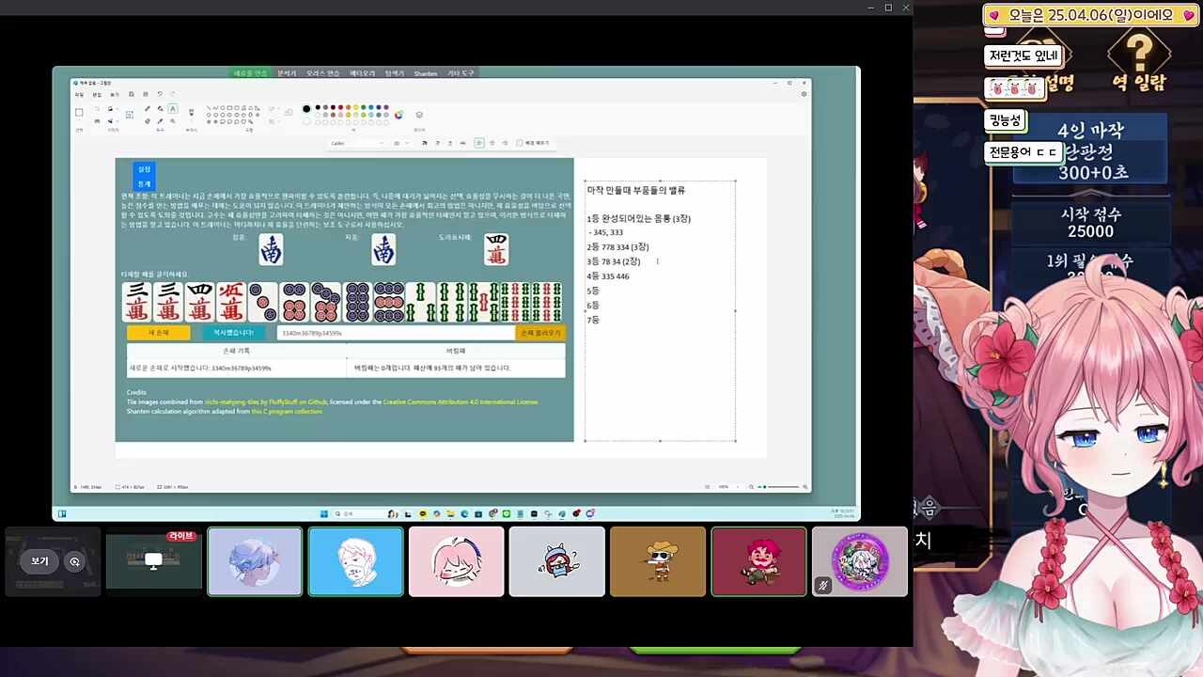Click the pop-out stream icon beside 보기
Screen dimensions: 1203x677
pos(74,561)
